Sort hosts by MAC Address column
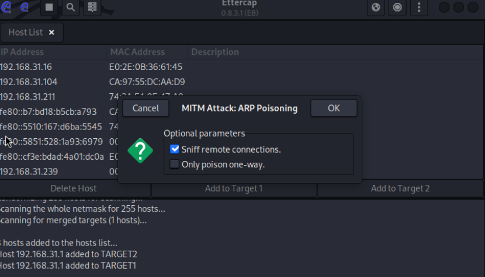Screen dimensions: 485x277 pyautogui.click(x=137, y=52)
